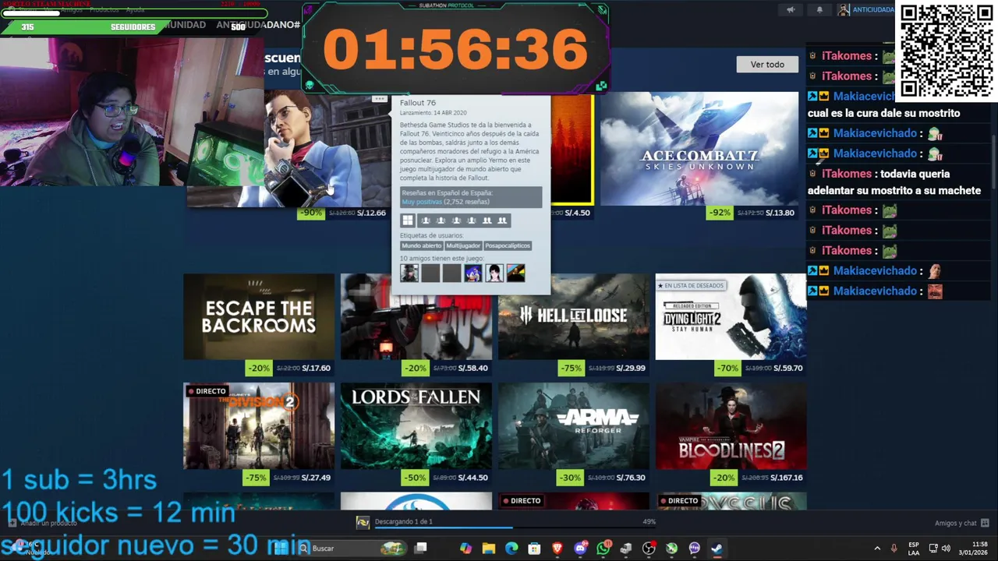Screen dimensions: 998x561
Task: Click Añadir un producto in the Steam footer
Action: (x=43, y=523)
